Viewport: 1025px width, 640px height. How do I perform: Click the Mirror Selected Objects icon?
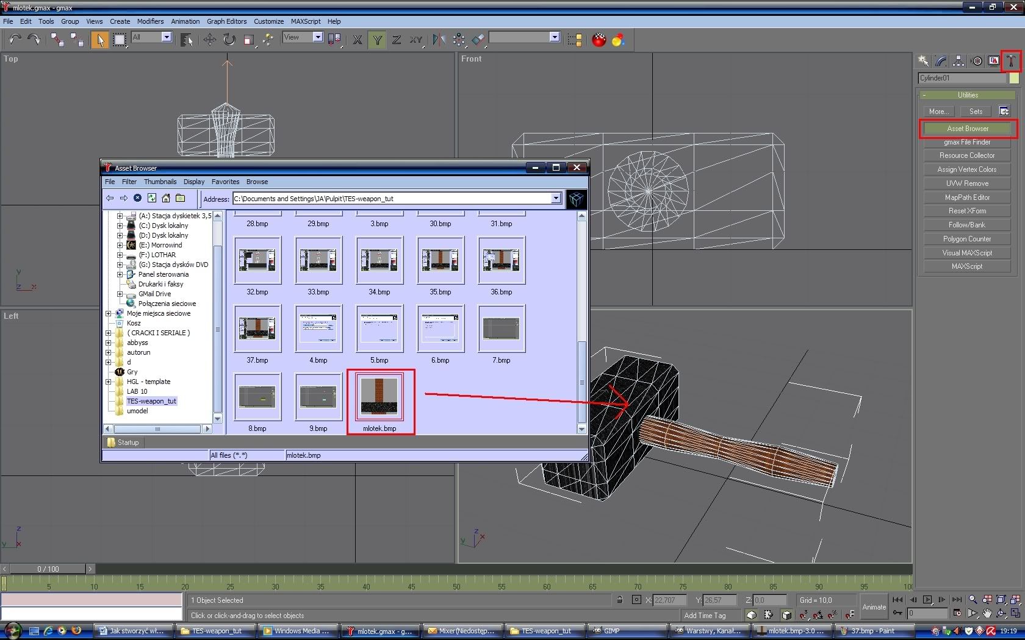(x=439, y=40)
